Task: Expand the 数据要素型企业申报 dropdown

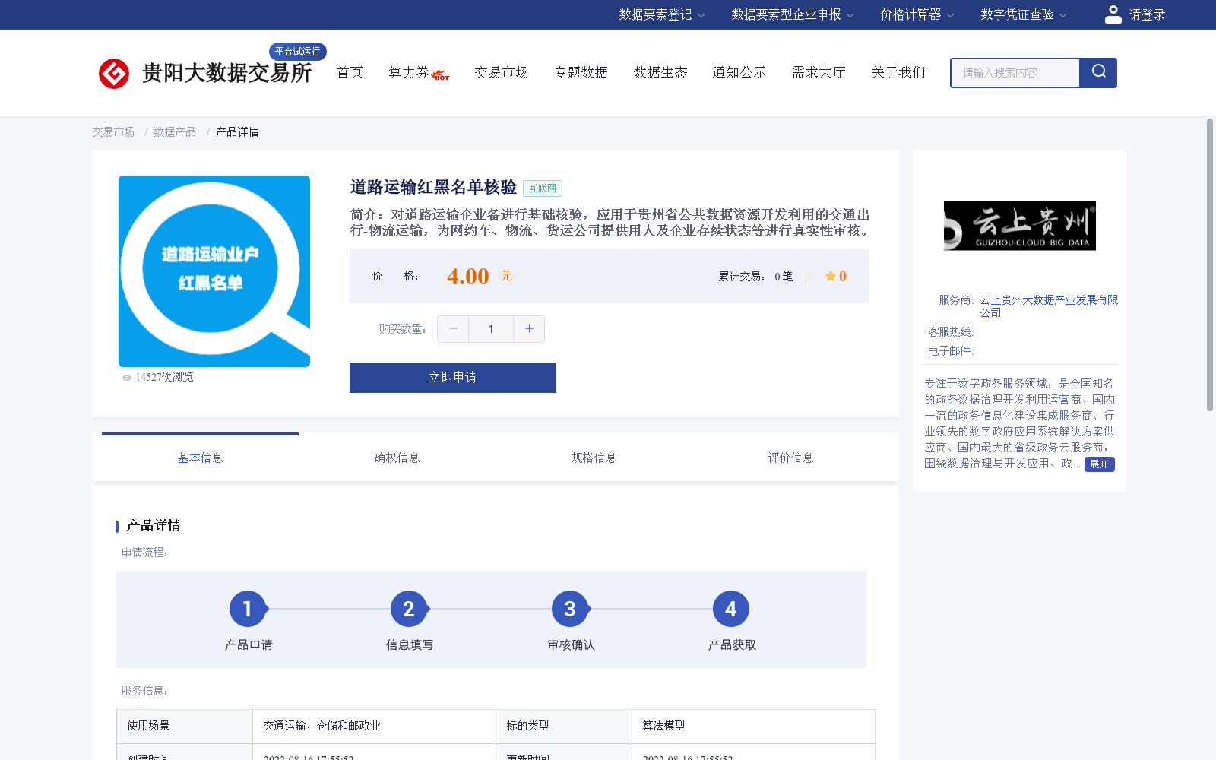Action: (x=793, y=14)
